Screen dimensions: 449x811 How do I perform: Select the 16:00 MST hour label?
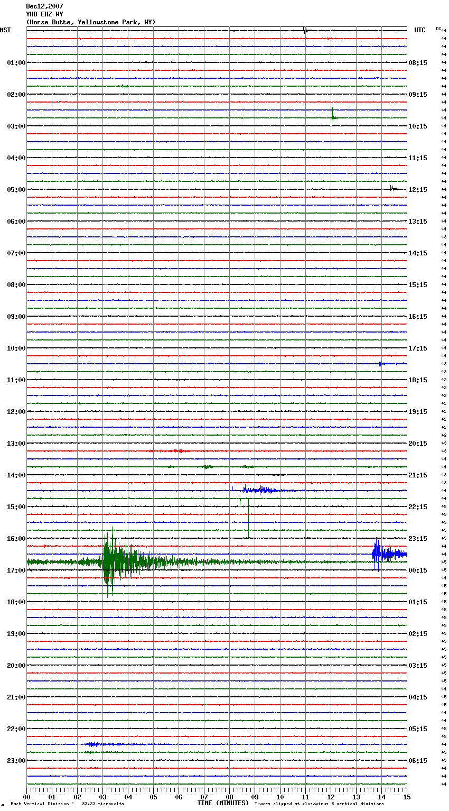(x=16, y=539)
